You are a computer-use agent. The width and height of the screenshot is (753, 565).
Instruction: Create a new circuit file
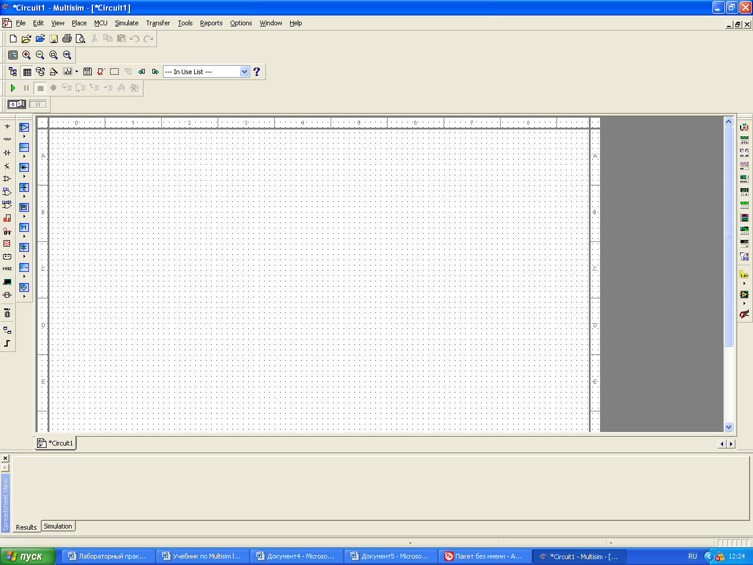(13, 39)
